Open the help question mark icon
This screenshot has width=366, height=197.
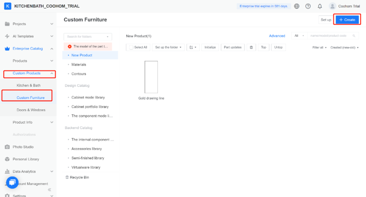pyautogui.click(x=308, y=6)
